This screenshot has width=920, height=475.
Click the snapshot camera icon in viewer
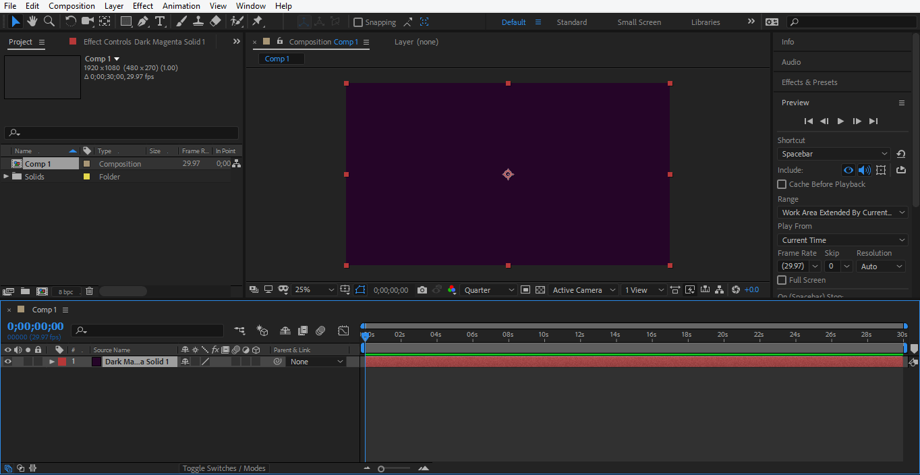click(x=422, y=290)
